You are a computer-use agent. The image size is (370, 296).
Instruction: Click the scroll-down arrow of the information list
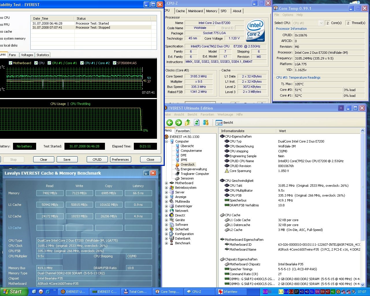click(x=363, y=285)
